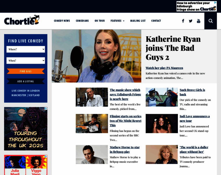Open the Chortle Facebook page icon
The width and height of the screenshot is (221, 175).
click(x=183, y=21)
